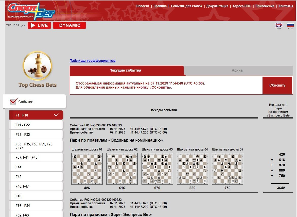Click chess board 02 thumbnail
The width and height of the screenshot is (297, 217).
pyautogui.click(x=122, y=169)
